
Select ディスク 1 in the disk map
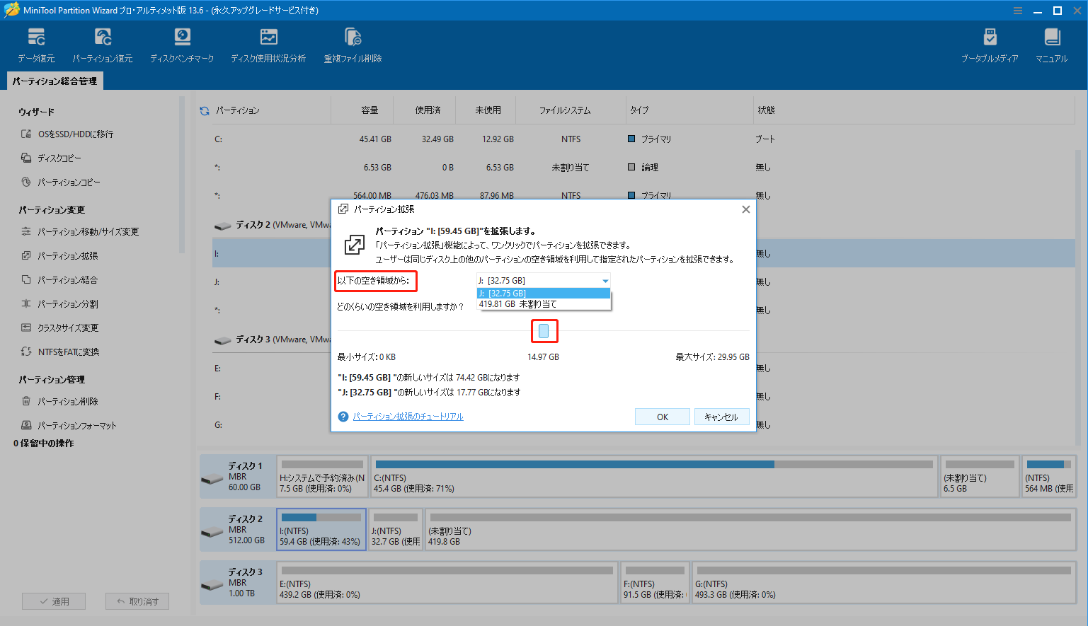(x=238, y=477)
